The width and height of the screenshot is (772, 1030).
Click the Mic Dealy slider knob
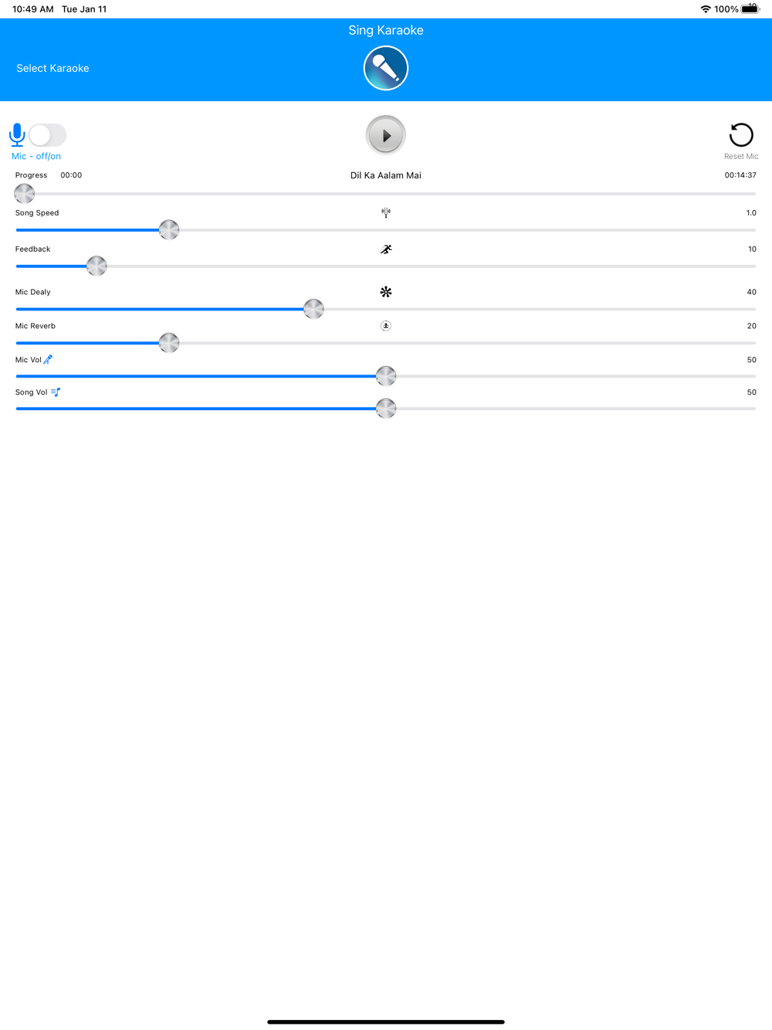coord(313,310)
